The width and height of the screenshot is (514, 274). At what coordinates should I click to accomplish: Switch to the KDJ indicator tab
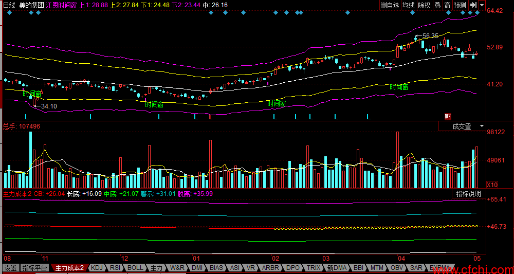tap(97, 268)
